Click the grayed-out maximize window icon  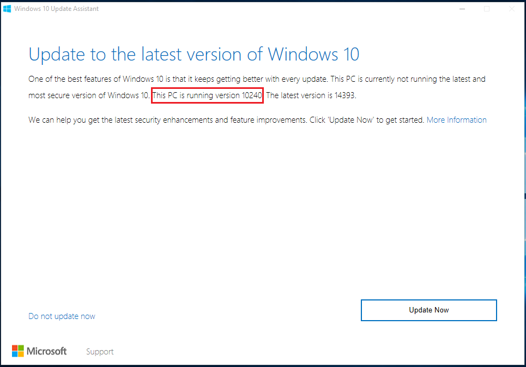coord(487,9)
